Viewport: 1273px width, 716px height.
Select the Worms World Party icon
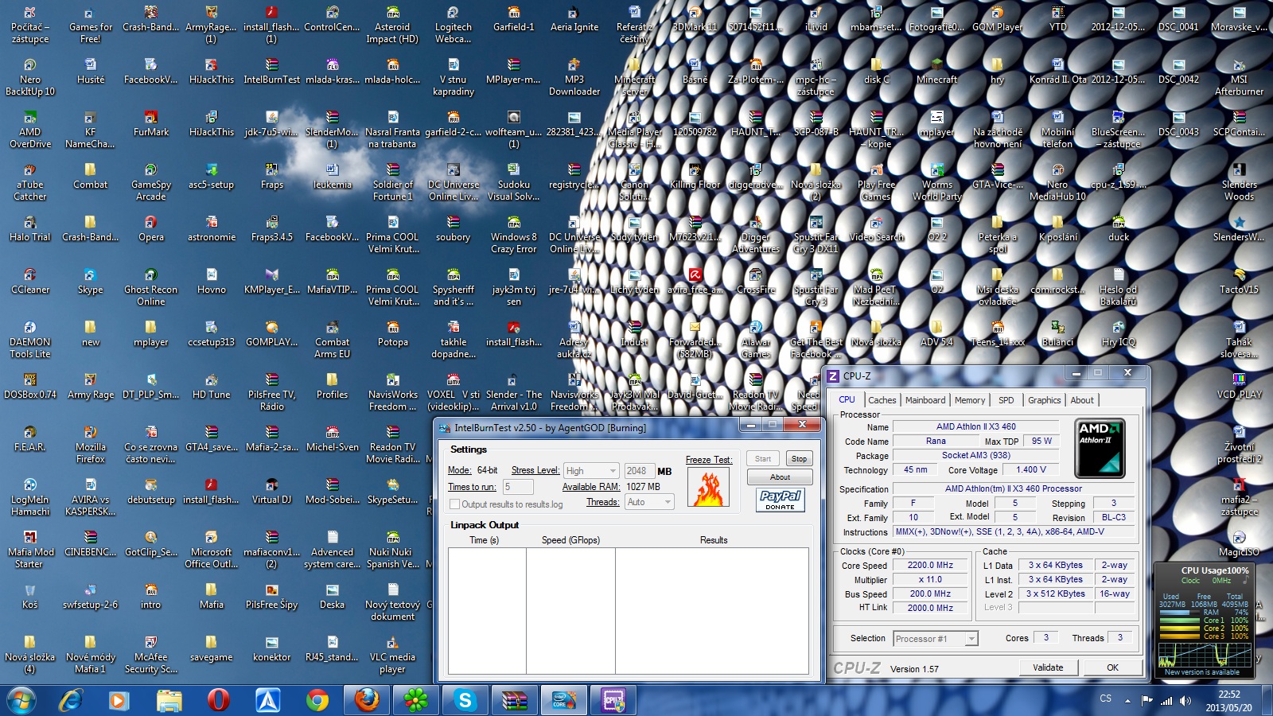coord(937,183)
